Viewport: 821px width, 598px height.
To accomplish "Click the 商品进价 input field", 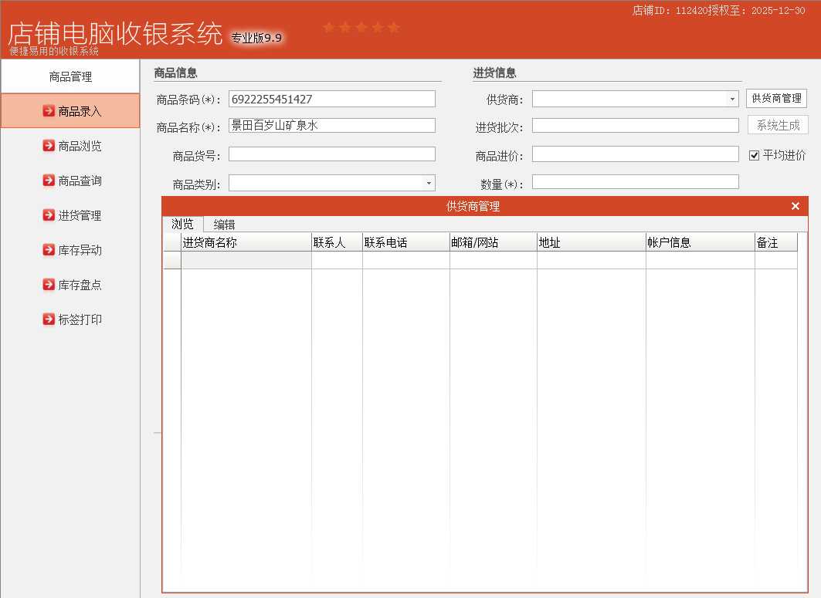I will pos(636,154).
